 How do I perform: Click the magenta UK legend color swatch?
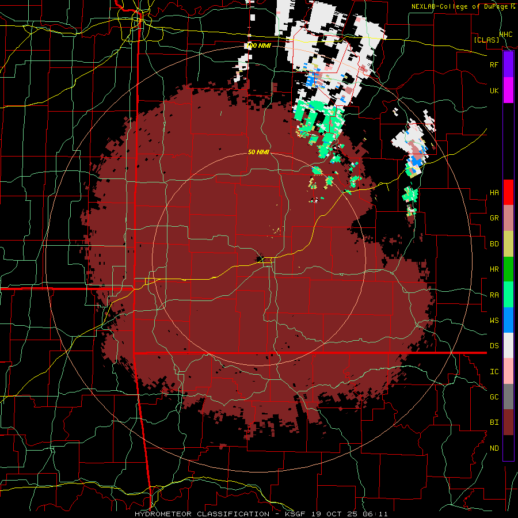[x=508, y=90]
